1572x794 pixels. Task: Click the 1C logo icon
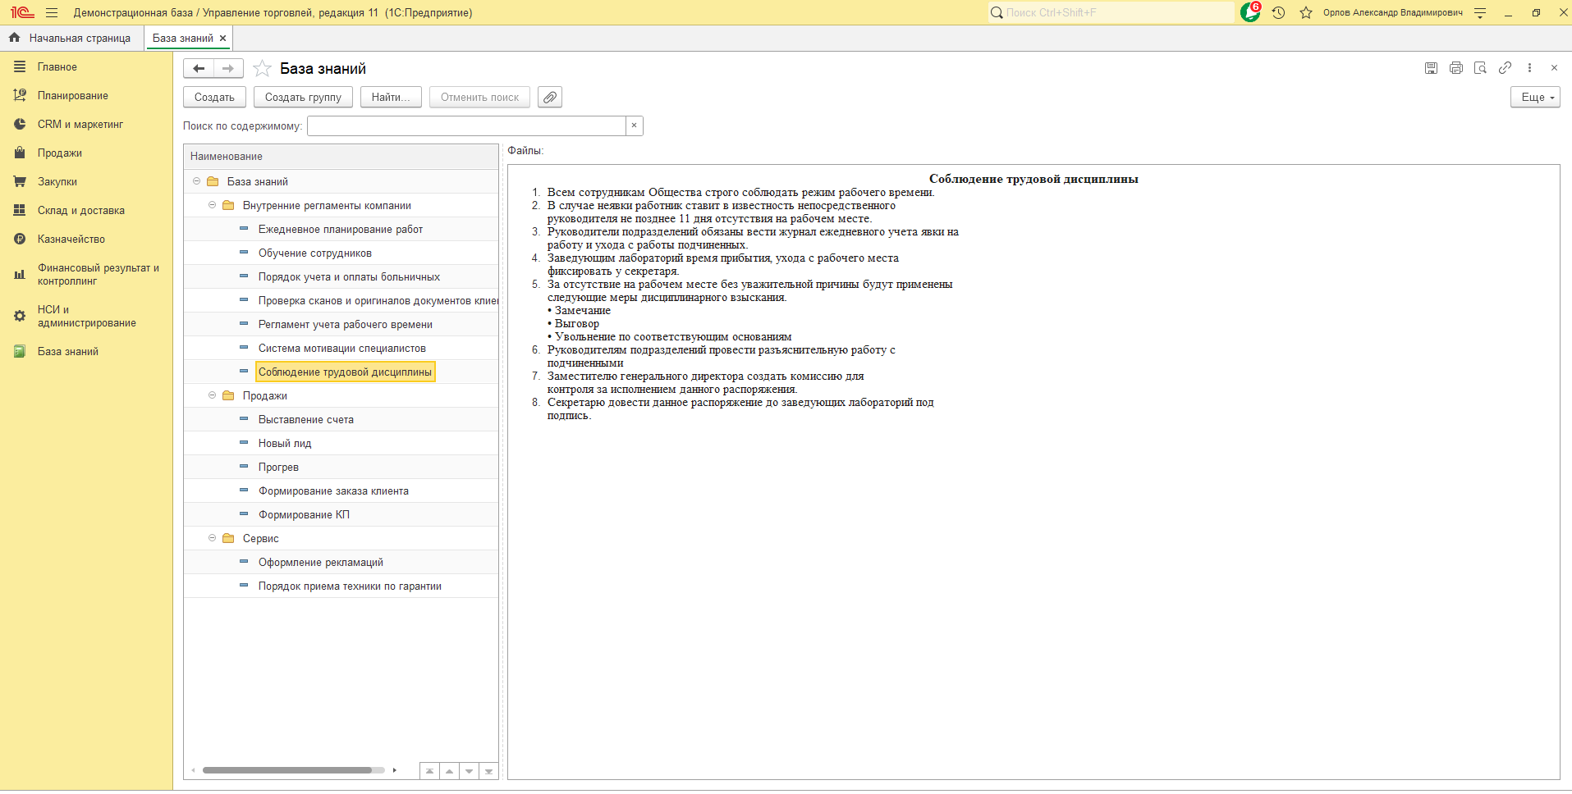coord(22,12)
